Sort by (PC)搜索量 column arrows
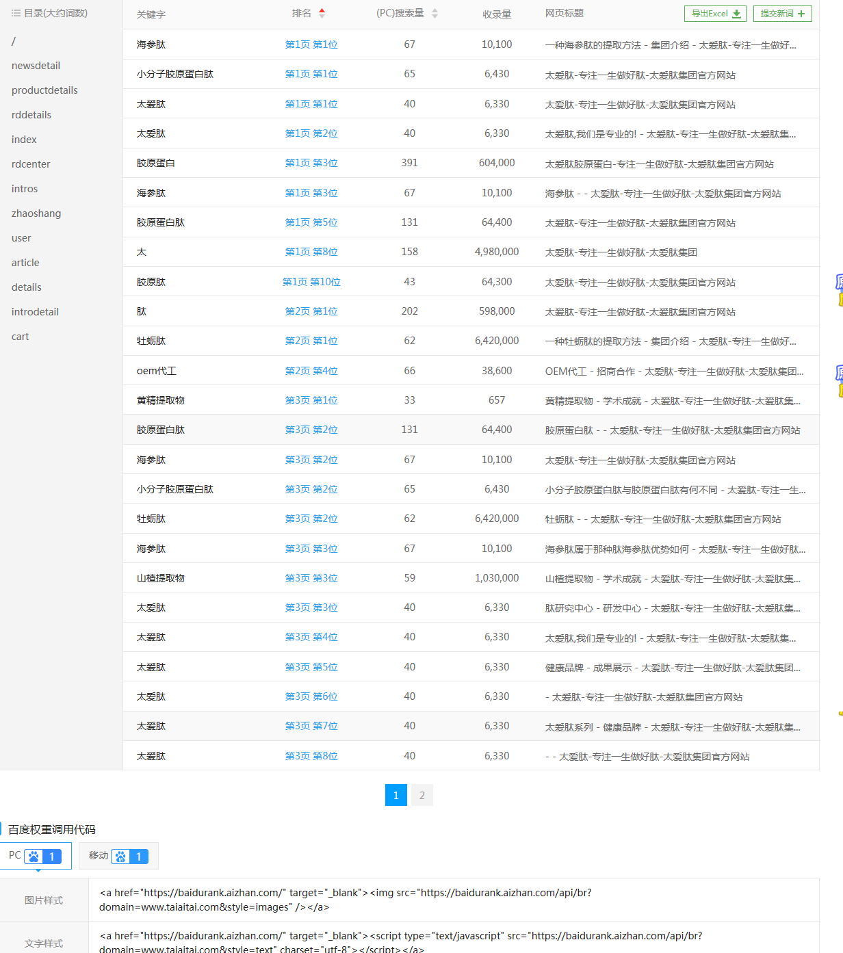The image size is (843, 953). coord(435,13)
